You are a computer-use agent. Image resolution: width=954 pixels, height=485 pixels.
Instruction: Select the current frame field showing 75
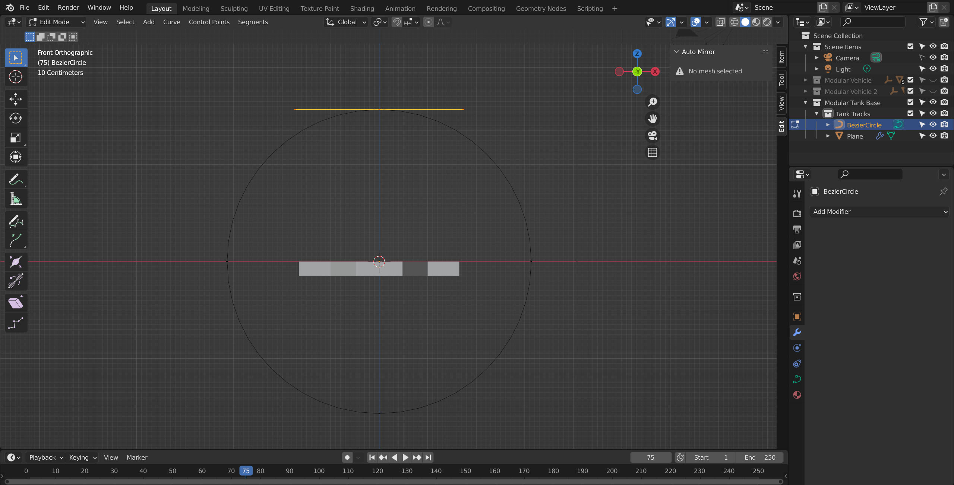(650, 457)
